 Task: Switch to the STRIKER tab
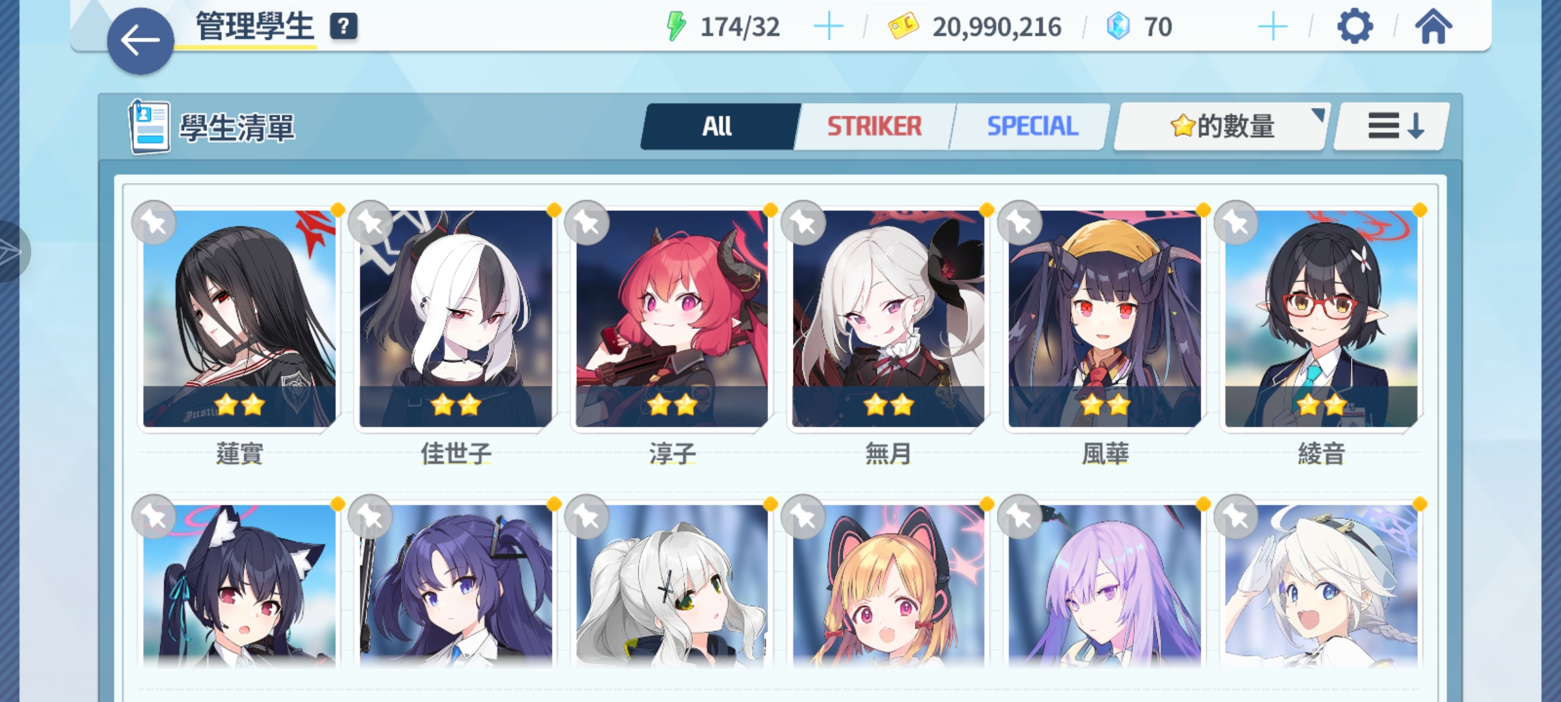[874, 126]
